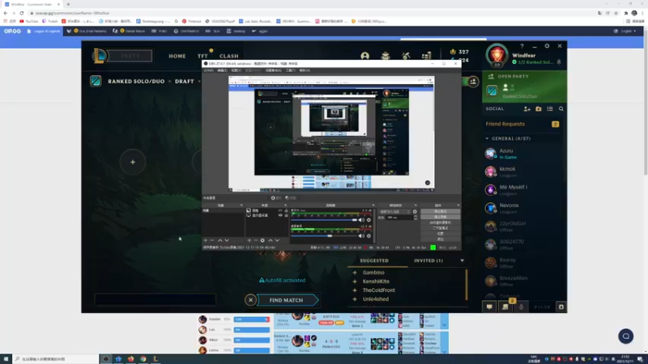
Task: Select the PUBG tab on OP.GG
Action: (160, 31)
